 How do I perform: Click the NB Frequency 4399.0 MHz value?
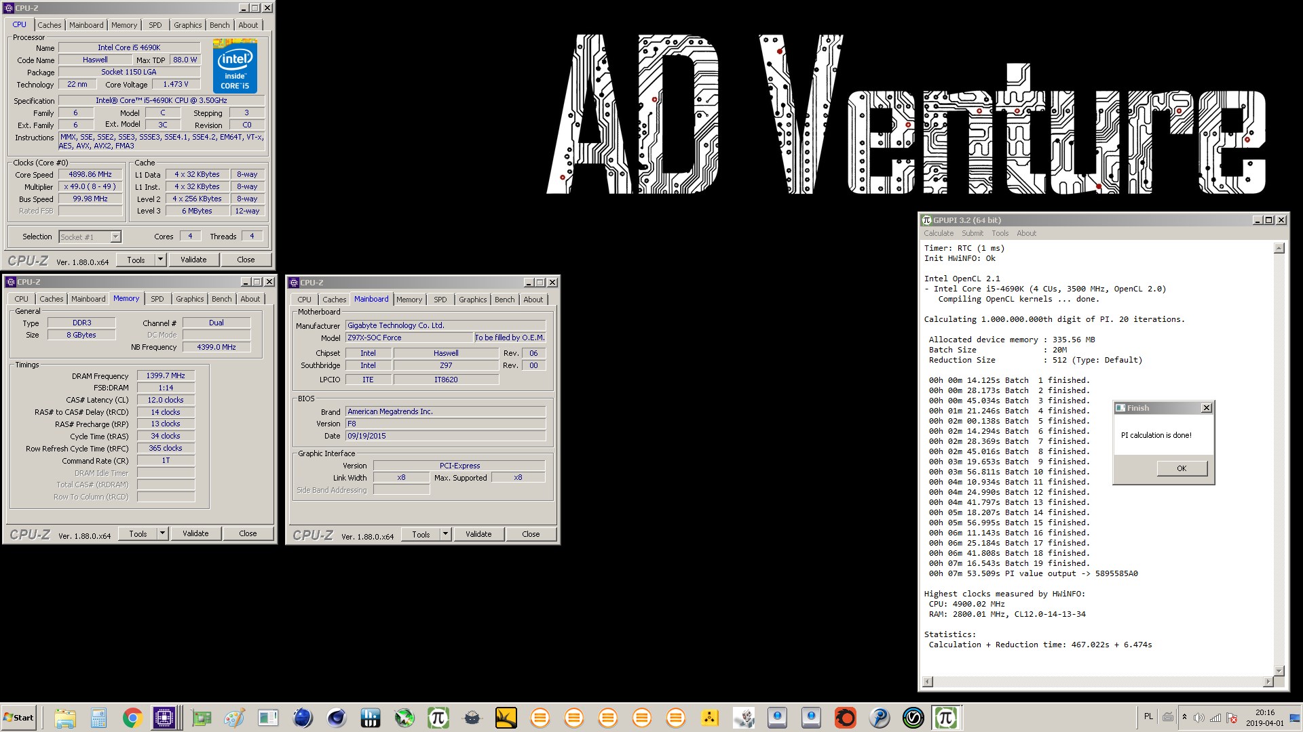coord(216,347)
